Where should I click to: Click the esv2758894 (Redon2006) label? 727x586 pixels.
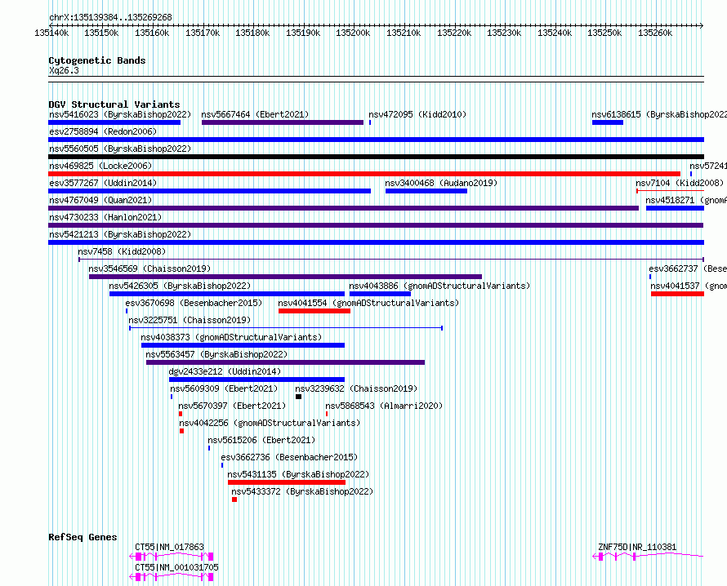coord(103,131)
